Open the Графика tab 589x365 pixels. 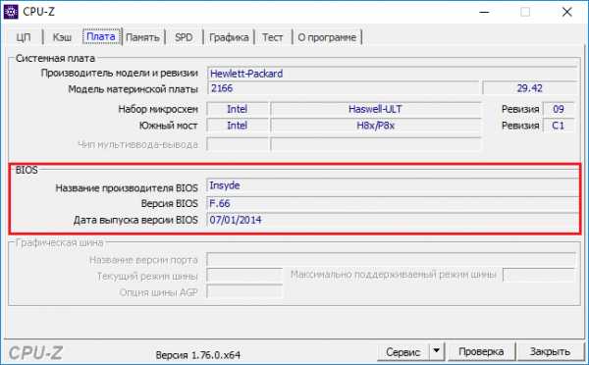[x=229, y=37]
